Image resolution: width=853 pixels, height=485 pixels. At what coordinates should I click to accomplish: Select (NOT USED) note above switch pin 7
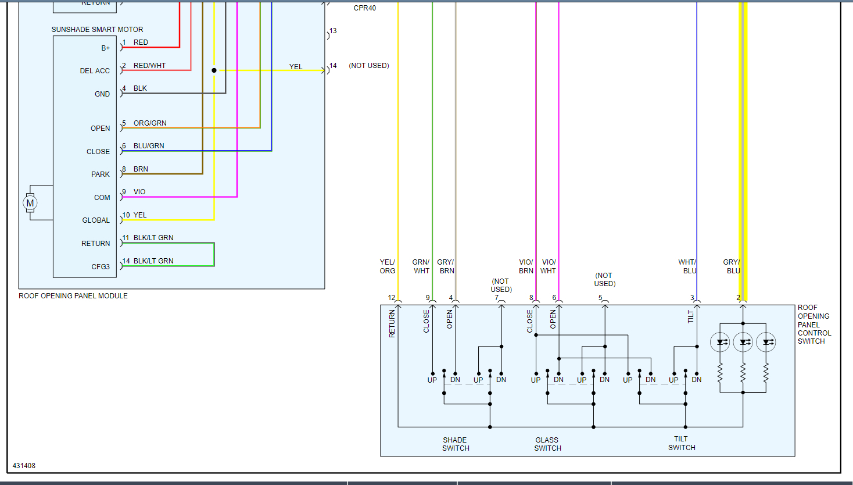point(501,286)
